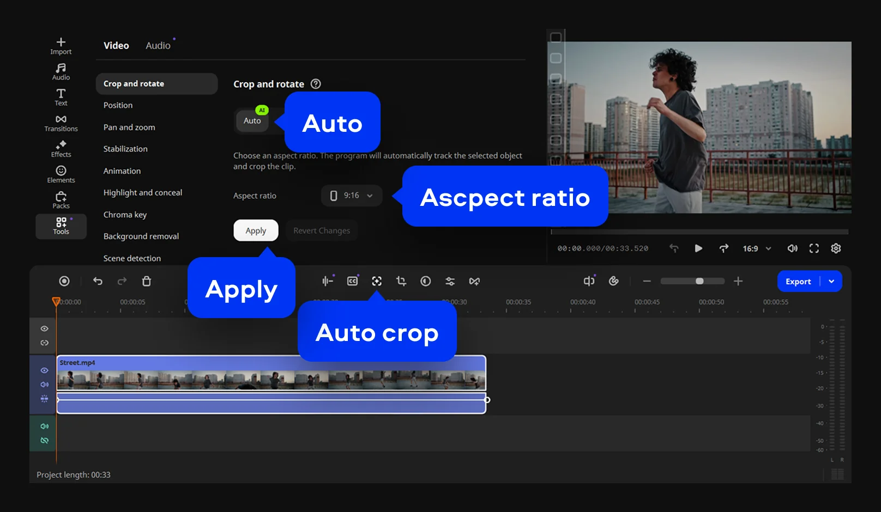Switch to the Audio tab
881x512 pixels.
pos(158,46)
